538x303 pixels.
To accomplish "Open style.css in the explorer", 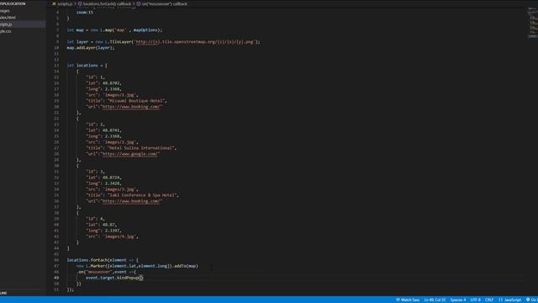I will tap(6, 31).
